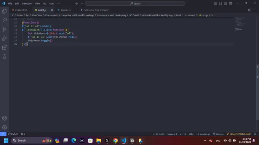Open Coursera breadcrumb dropdown

tap(102, 15)
